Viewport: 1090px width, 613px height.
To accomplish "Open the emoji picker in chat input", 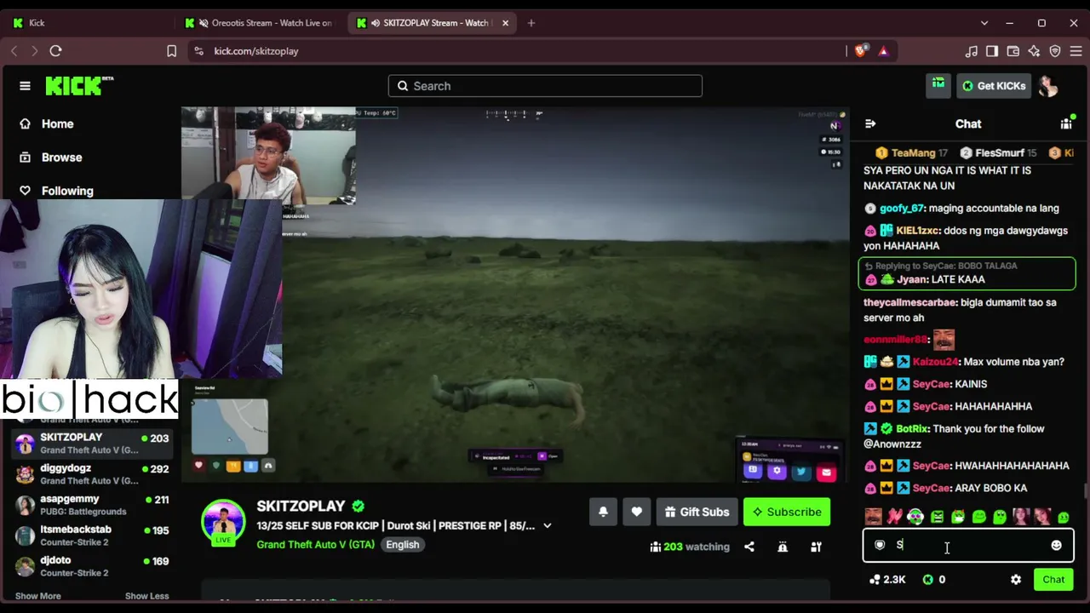I will click(x=1056, y=545).
